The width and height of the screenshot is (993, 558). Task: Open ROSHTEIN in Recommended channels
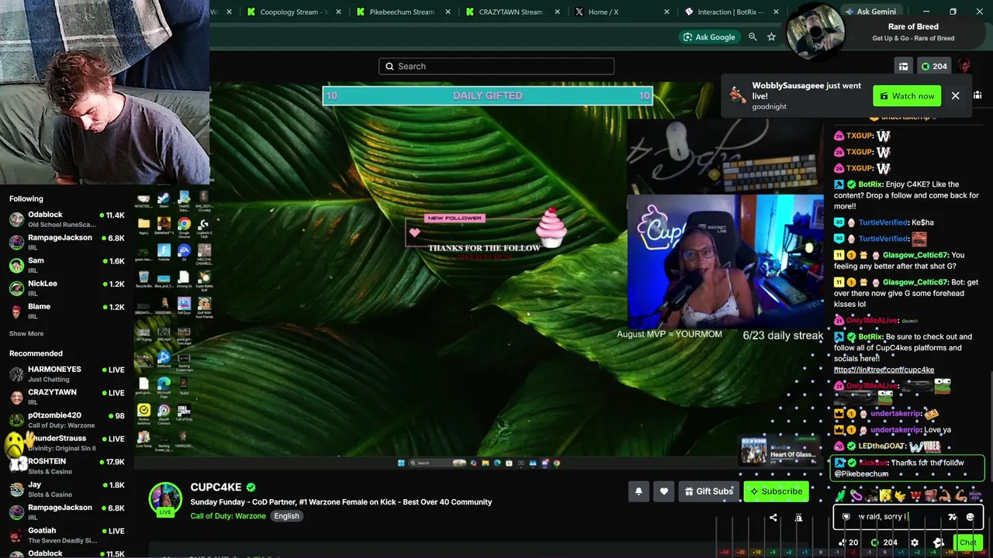[x=67, y=467]
